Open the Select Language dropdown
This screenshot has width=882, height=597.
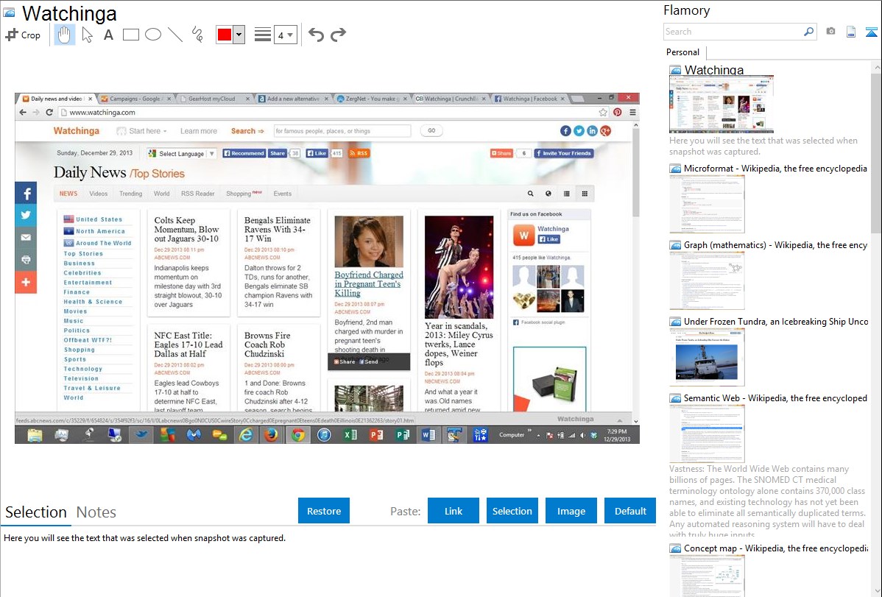coord(182,154)
